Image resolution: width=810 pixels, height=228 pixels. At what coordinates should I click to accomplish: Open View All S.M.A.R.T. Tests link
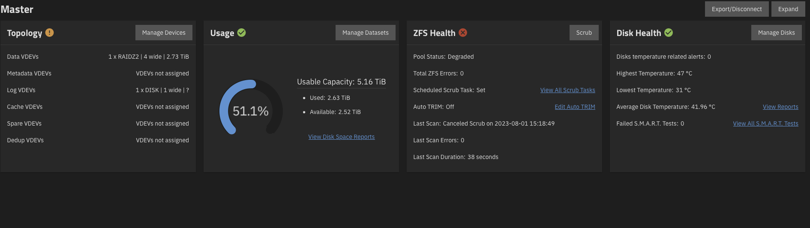765,123
